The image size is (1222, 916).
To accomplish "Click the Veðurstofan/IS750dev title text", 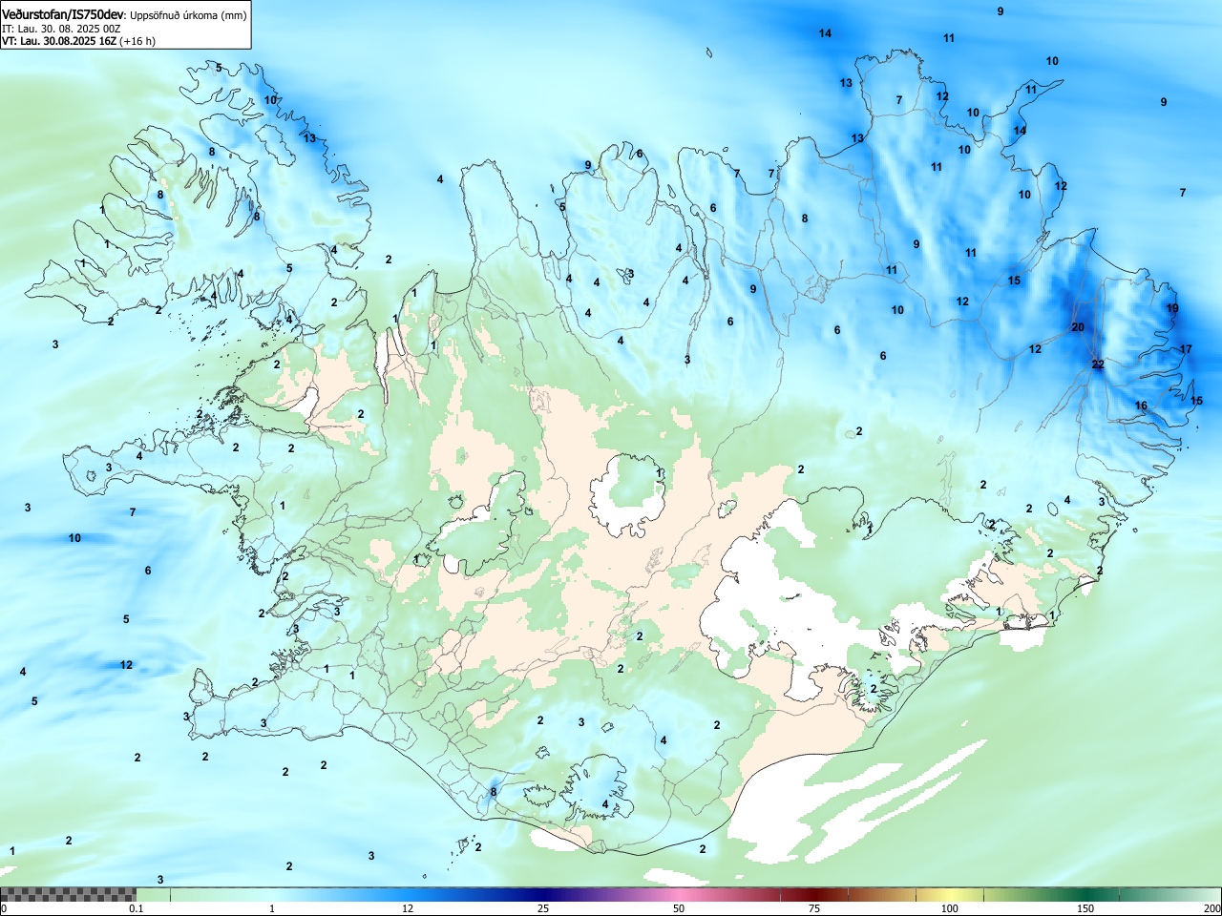I will [63, 14].
